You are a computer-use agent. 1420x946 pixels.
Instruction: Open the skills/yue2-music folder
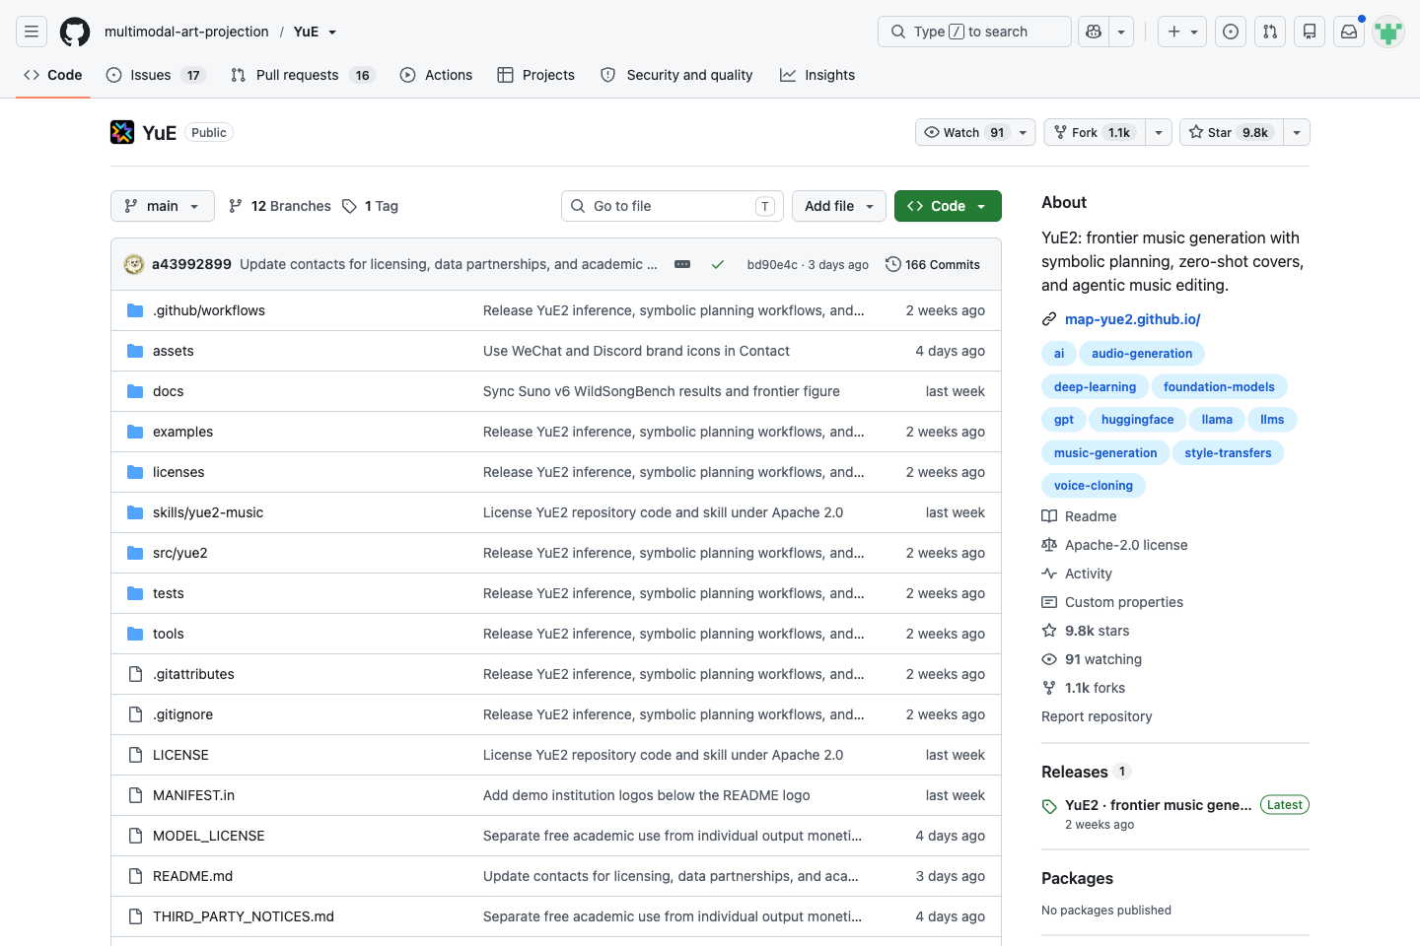pos(208,512)
